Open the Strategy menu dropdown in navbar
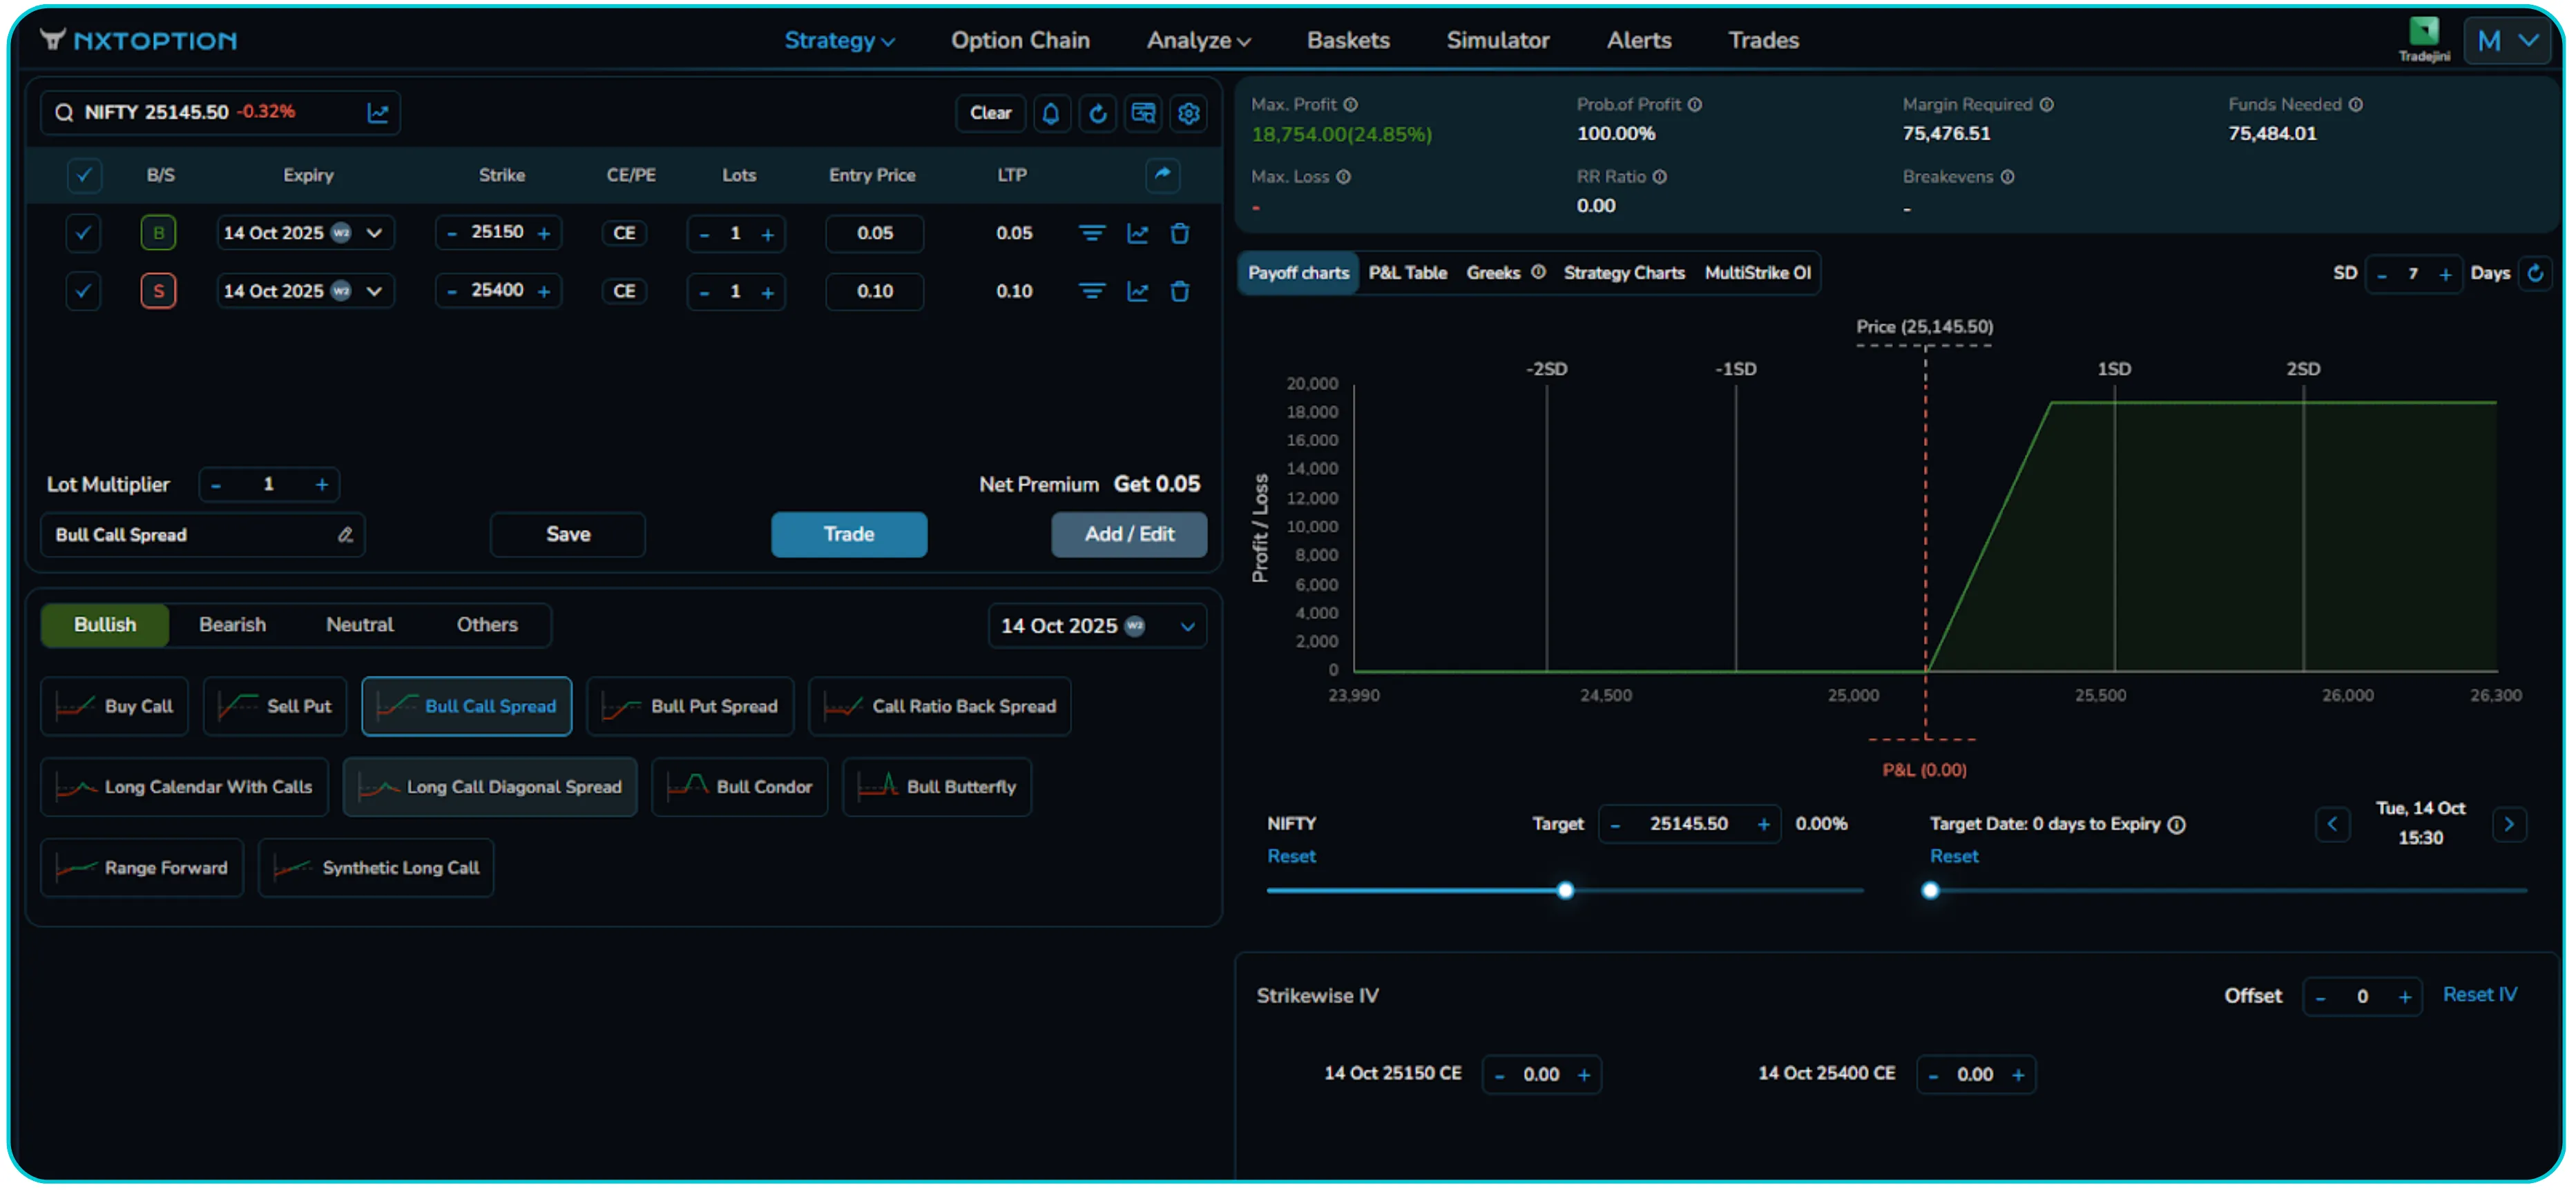The height and width of the screenshot is (1190, 2576). pos(838,40)
